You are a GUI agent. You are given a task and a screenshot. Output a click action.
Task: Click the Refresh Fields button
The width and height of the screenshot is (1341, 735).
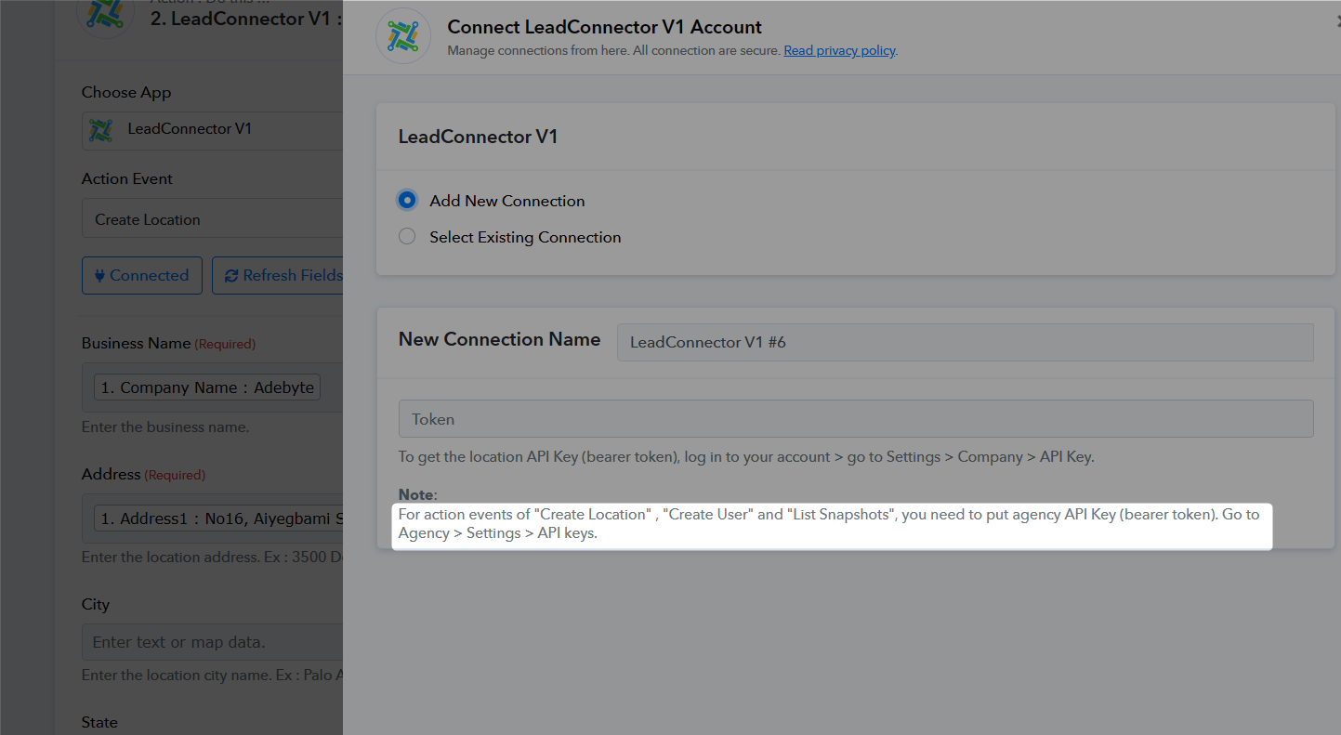point(278,275)
